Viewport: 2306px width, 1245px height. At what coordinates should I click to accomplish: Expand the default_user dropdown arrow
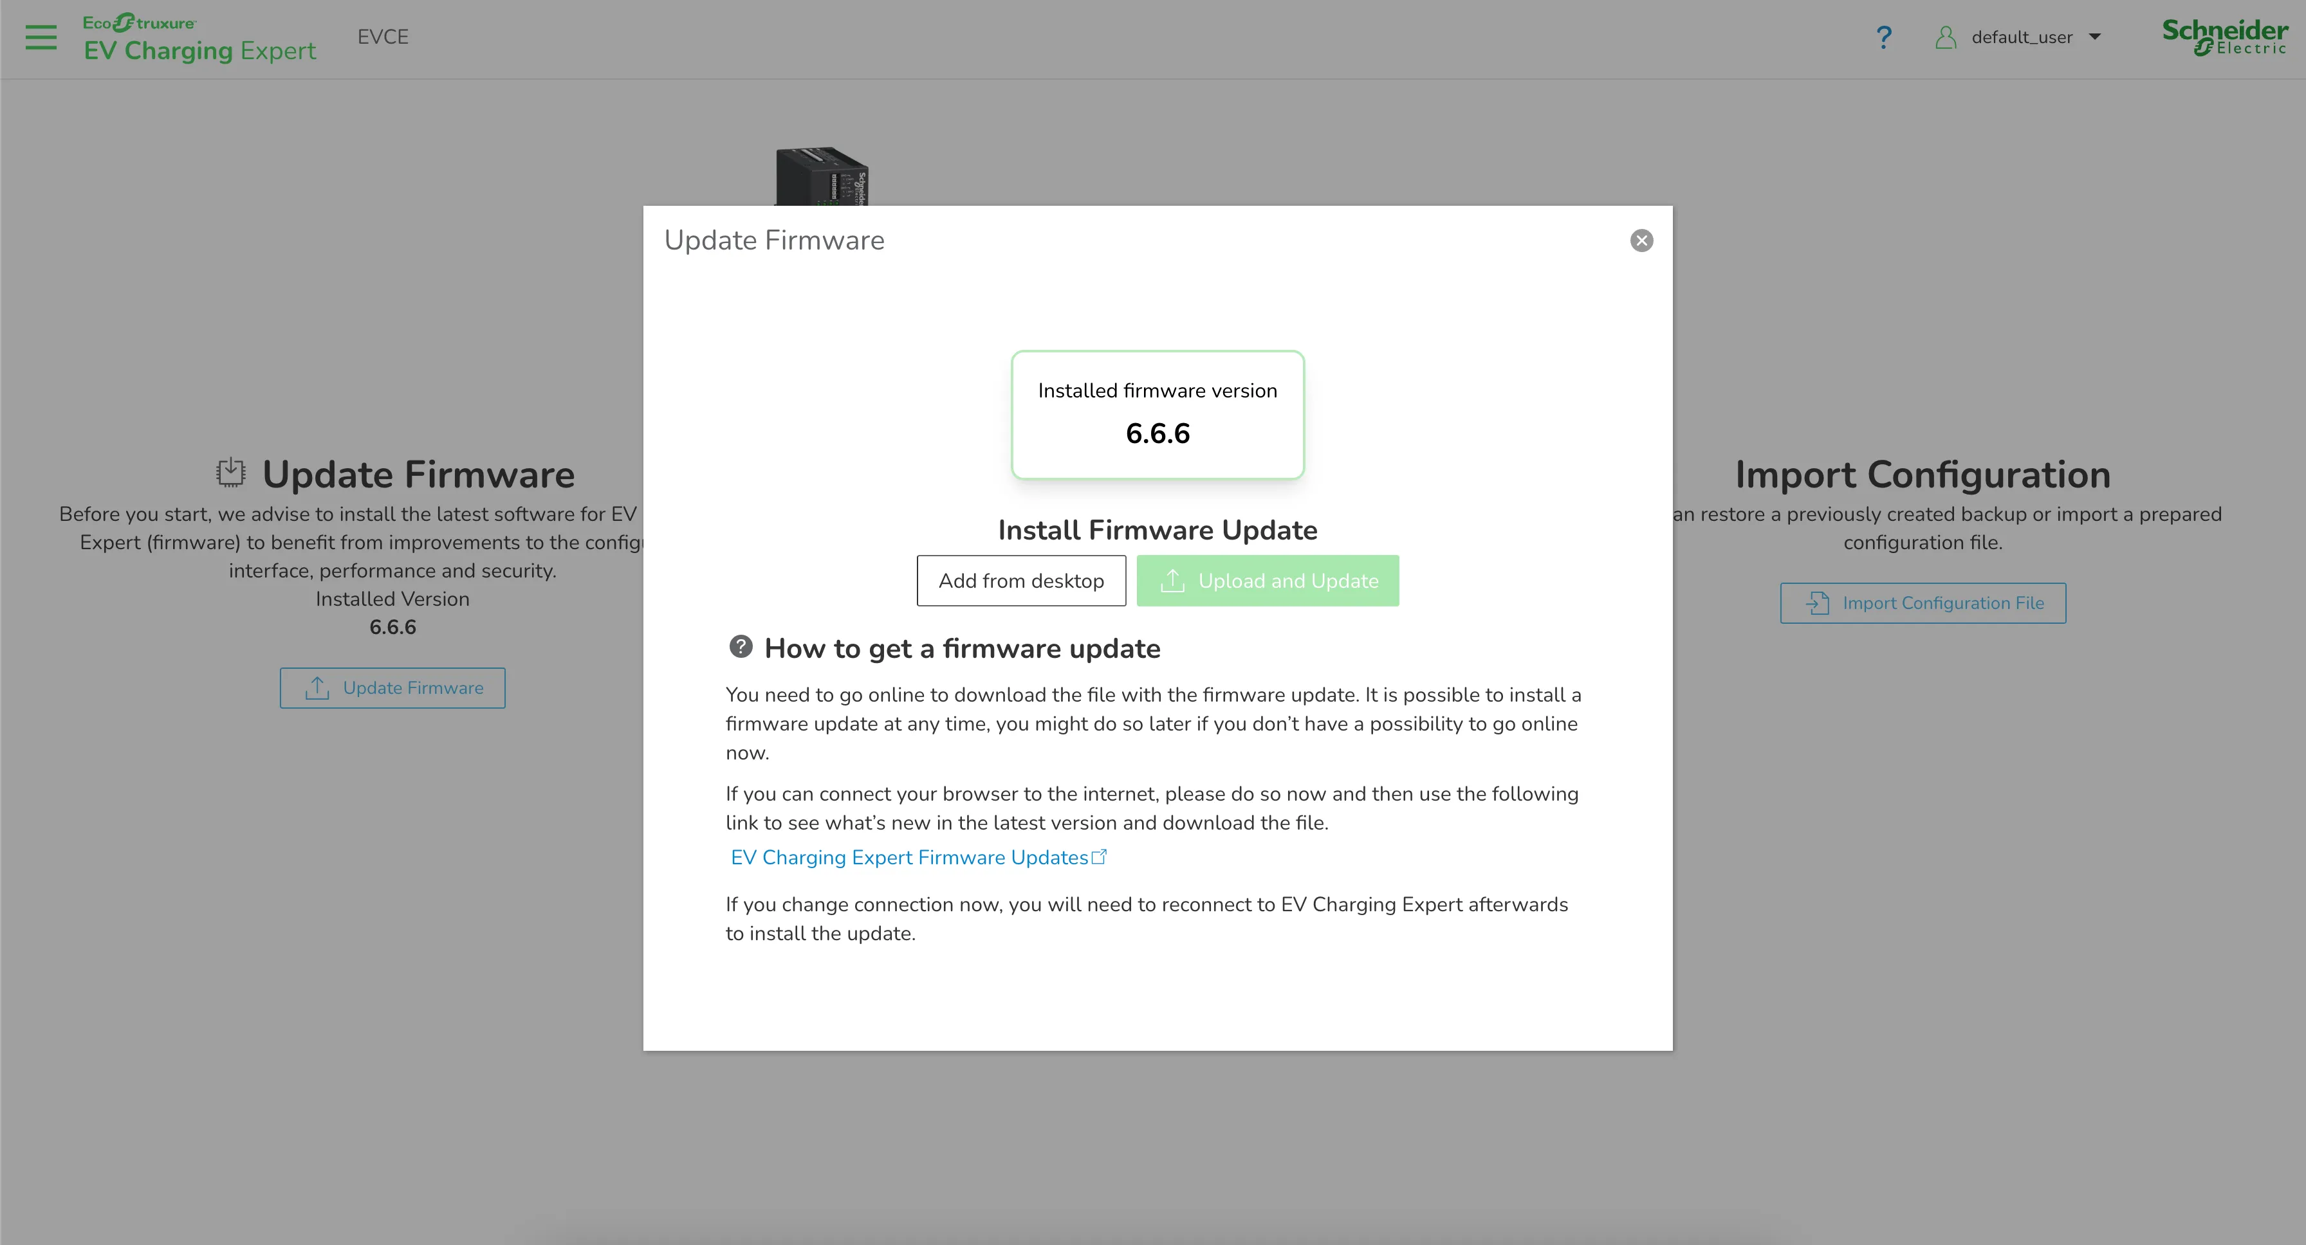click(2094, 37)
